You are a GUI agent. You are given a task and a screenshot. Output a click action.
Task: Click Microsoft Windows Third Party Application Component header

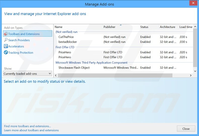point(91,63)
